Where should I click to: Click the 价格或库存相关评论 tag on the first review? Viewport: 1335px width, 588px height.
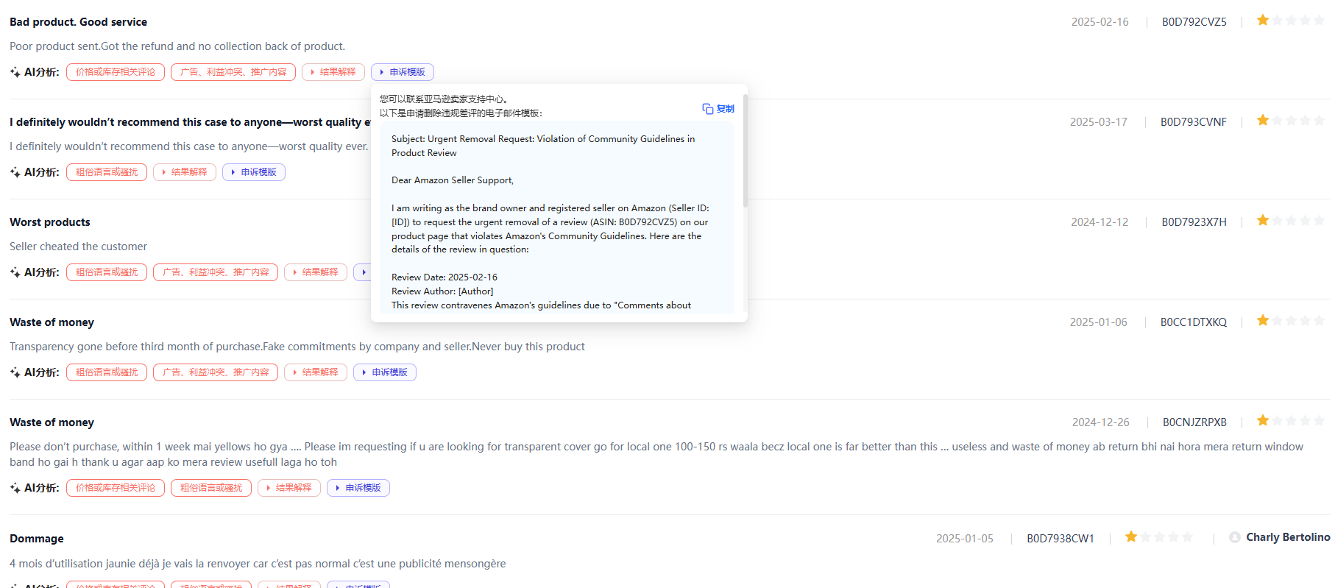(x=116, y=72)
